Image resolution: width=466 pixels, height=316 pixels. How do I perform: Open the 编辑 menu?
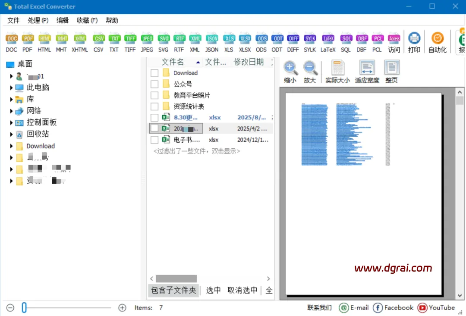click(63, 21)
